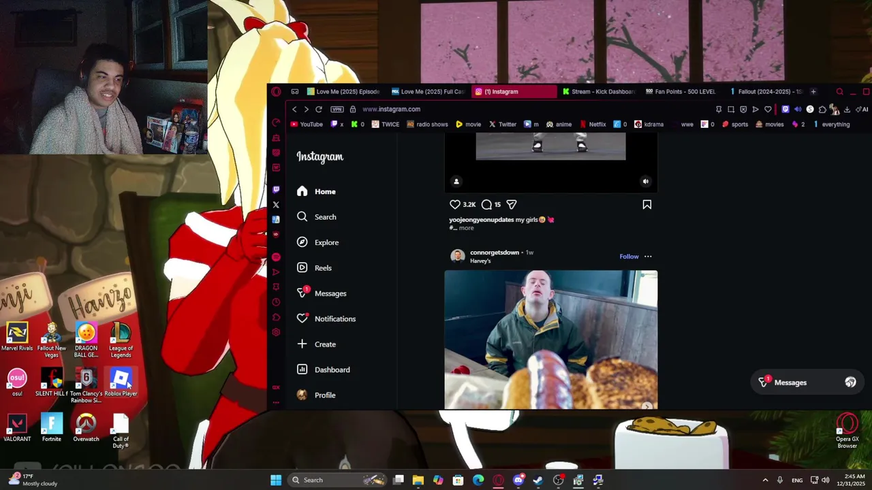This screenshot has width=872, height=490.
Task: Open the Windows Start menu
Action: 276,480
